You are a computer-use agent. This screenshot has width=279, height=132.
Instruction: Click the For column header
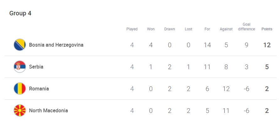(x=207, y=29)
